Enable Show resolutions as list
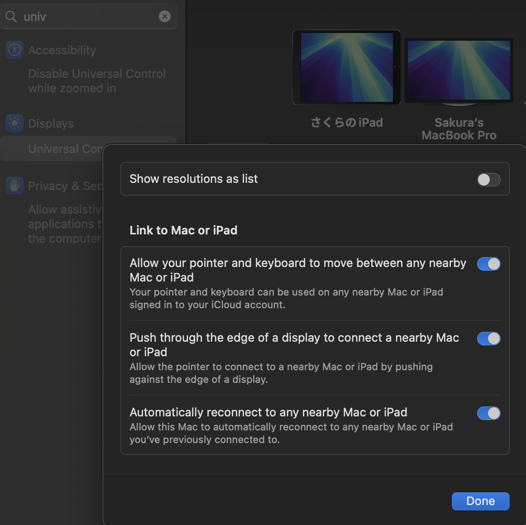Viewport: 526px width, 525px height. [x=488, y=179]
